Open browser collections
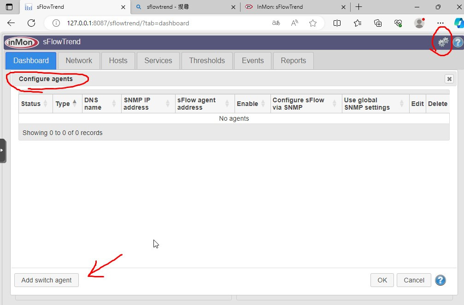This screenshot has width=464, height=305. click(x=378, y=23)
